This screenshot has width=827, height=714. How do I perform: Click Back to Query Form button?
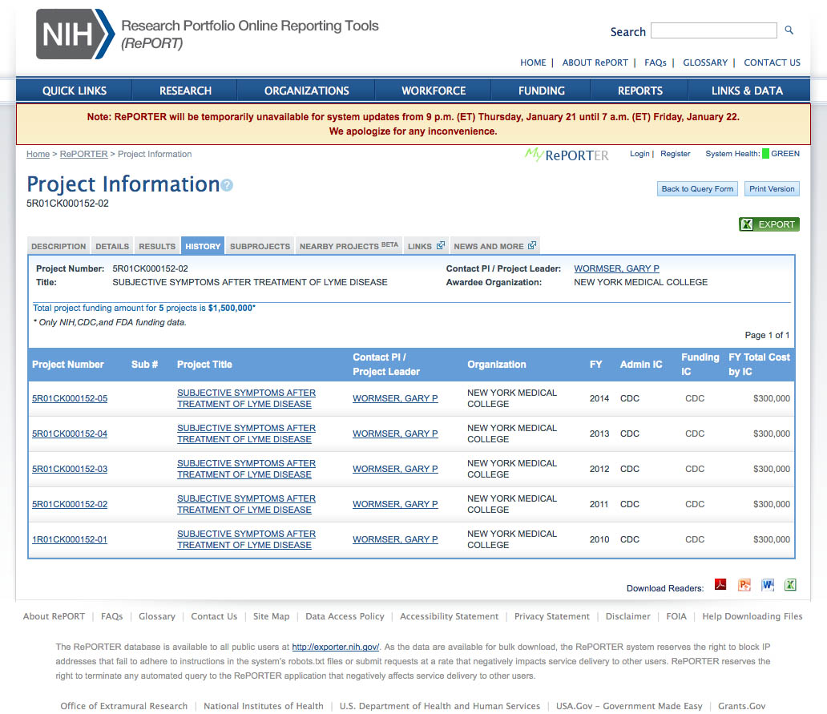(697, 189)
